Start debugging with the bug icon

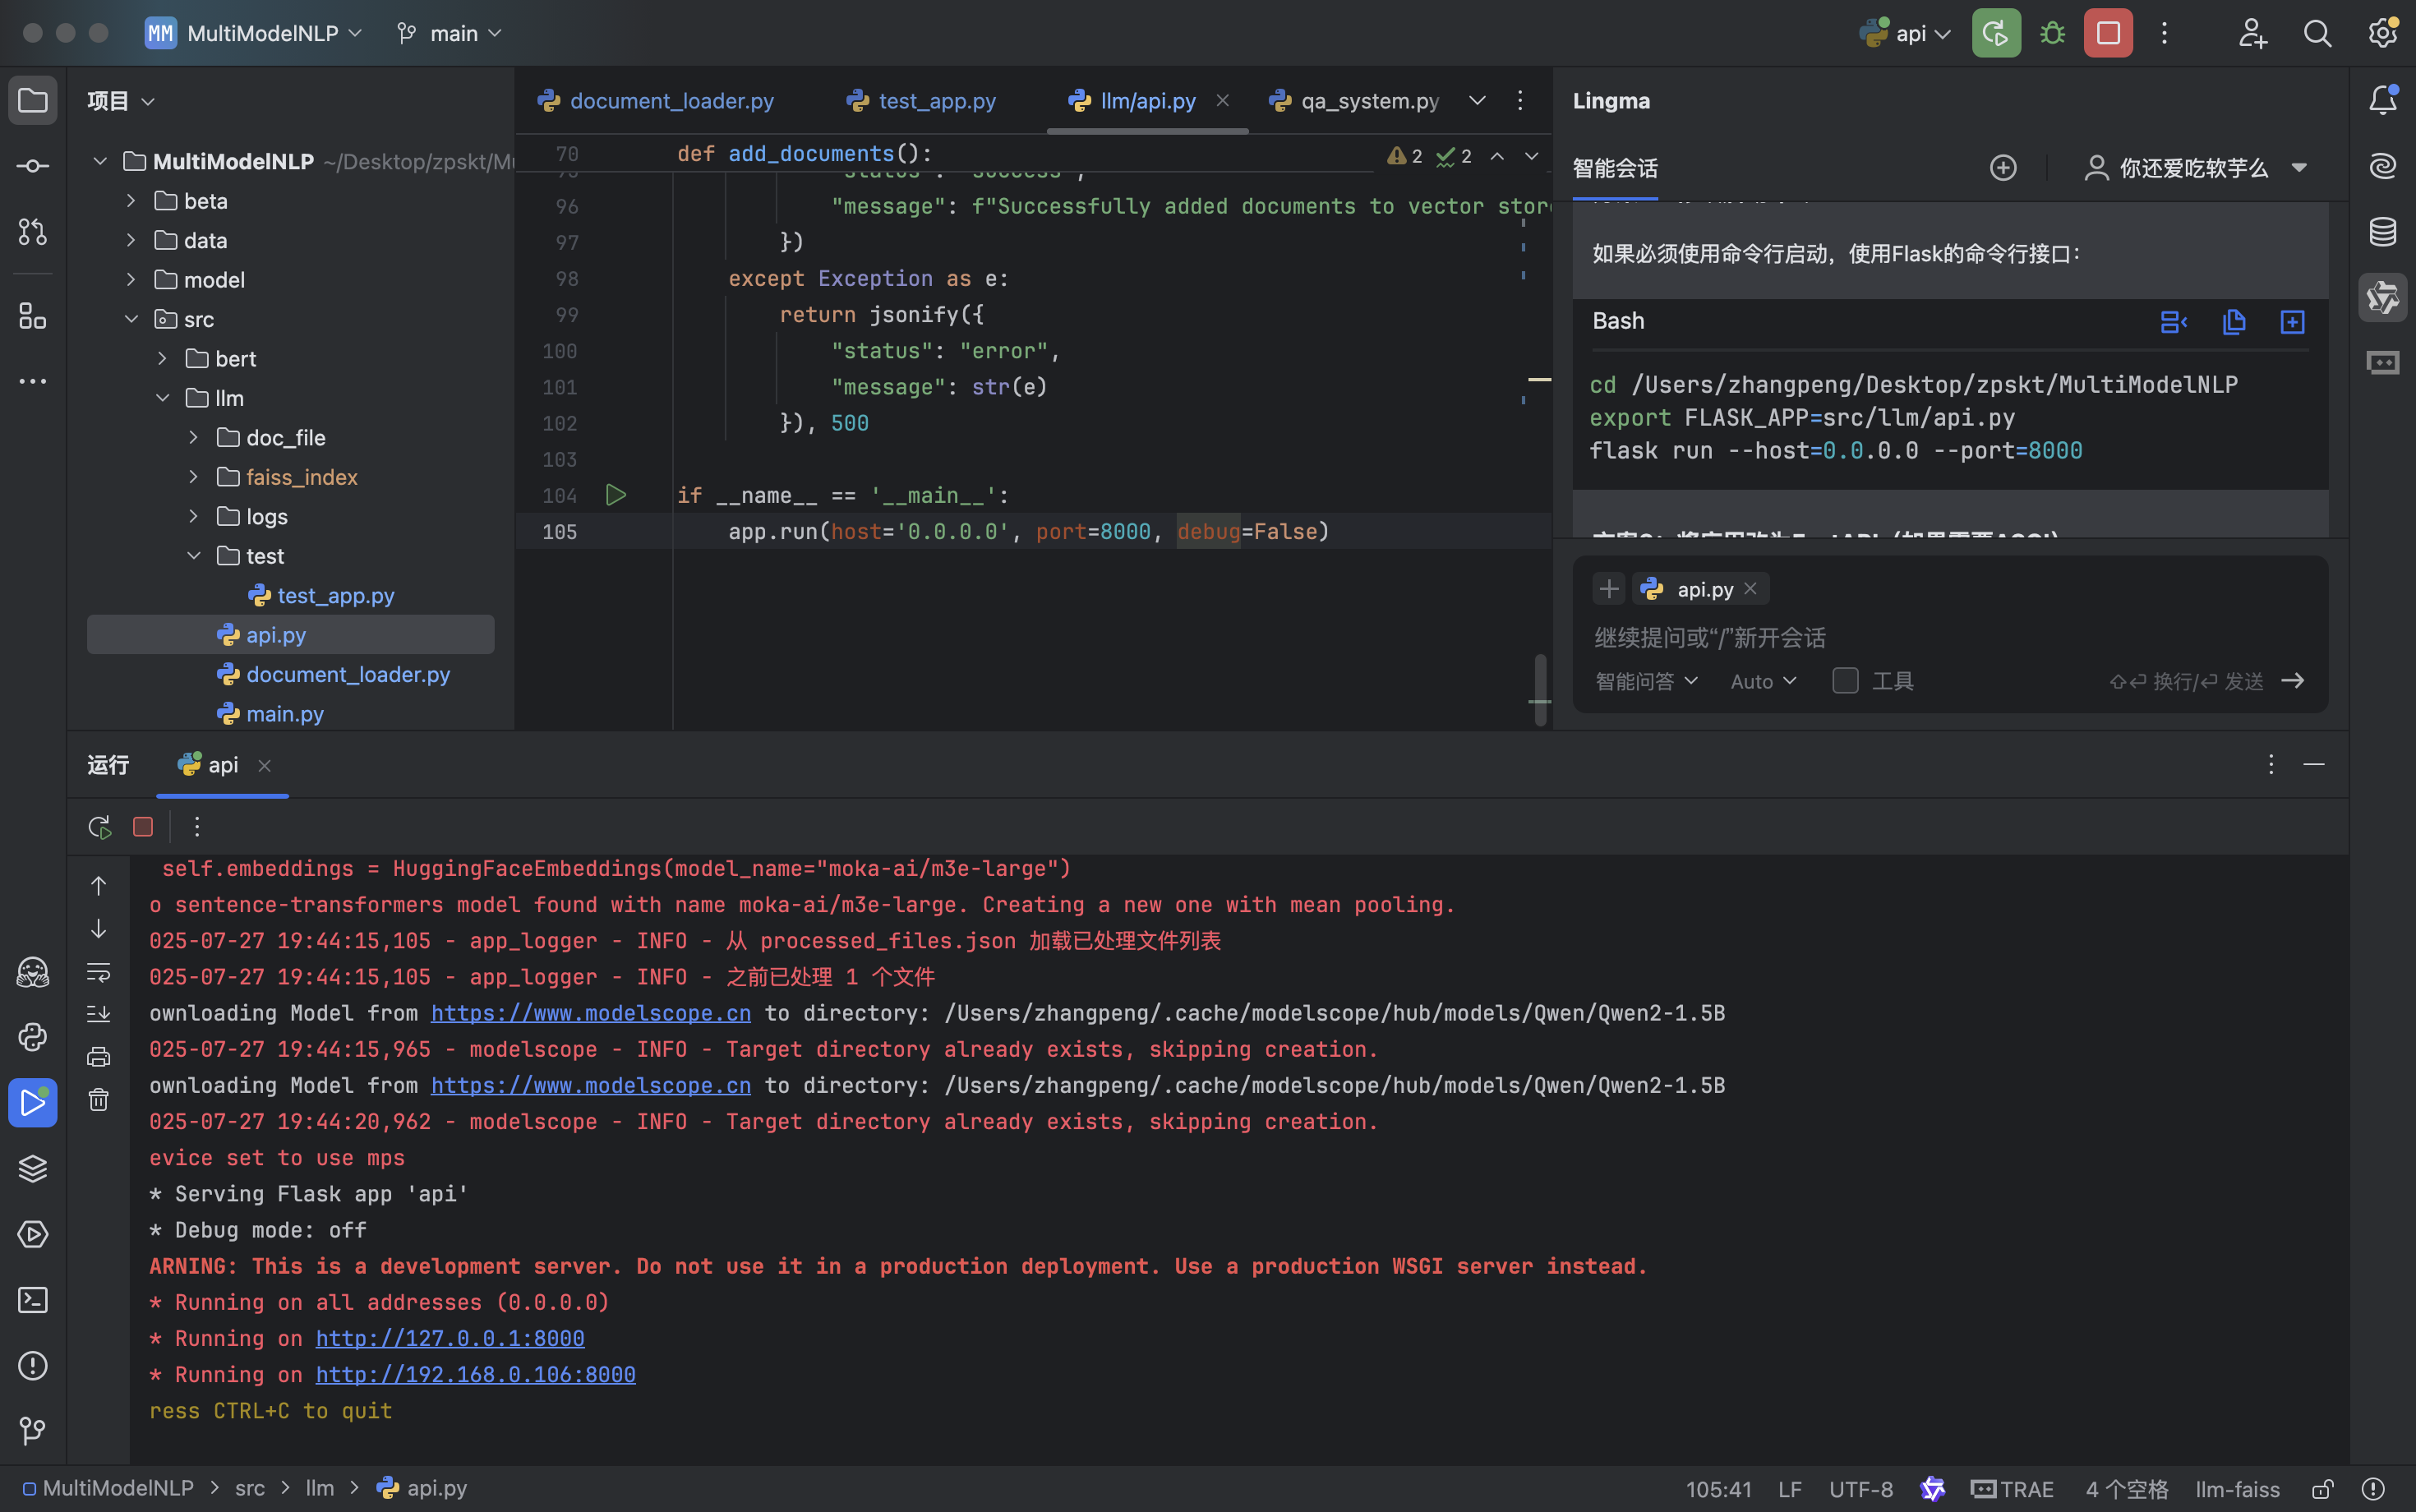coord(2052,34)
